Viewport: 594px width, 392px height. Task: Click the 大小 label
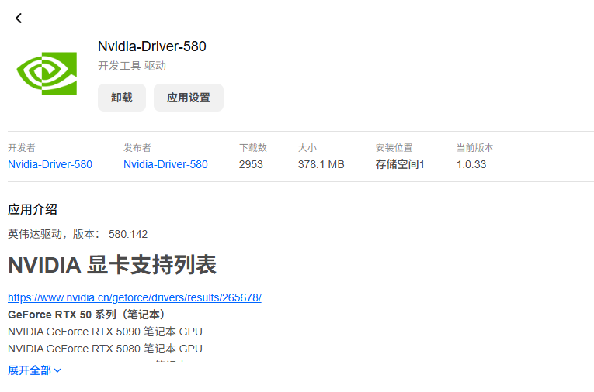pos(307,147)
